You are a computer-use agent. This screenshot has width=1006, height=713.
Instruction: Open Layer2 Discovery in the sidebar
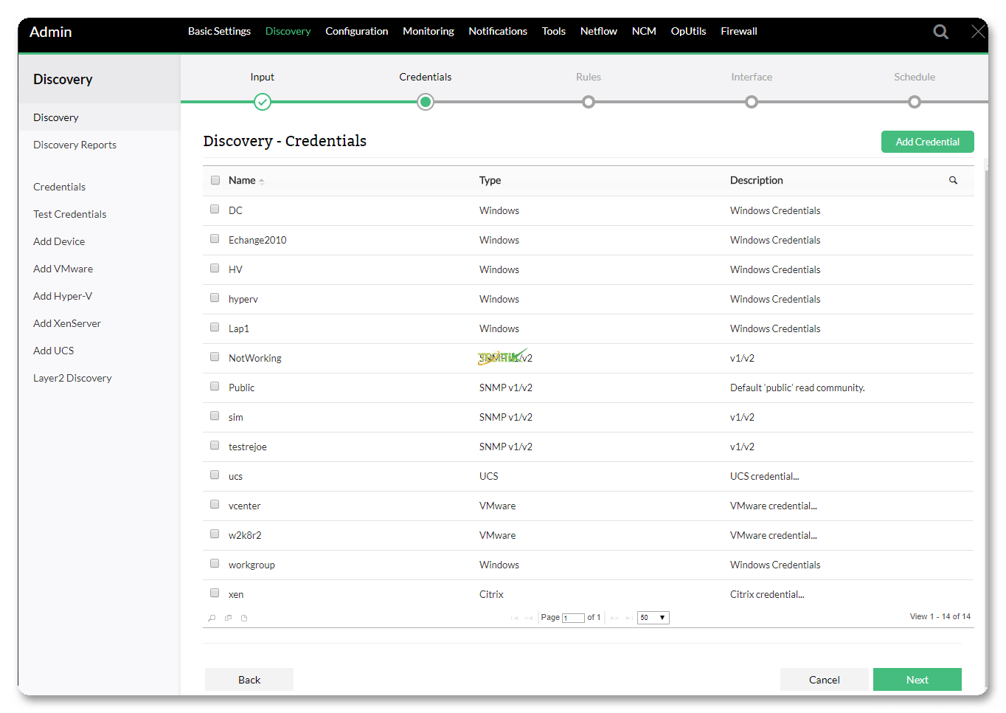(72, 378)
